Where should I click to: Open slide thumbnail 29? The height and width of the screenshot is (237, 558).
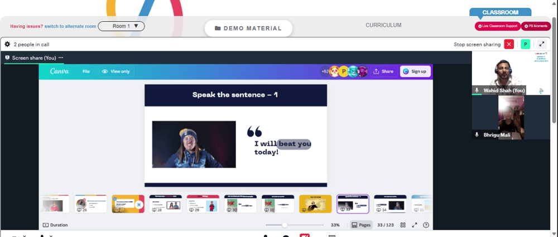coord(203,204)
